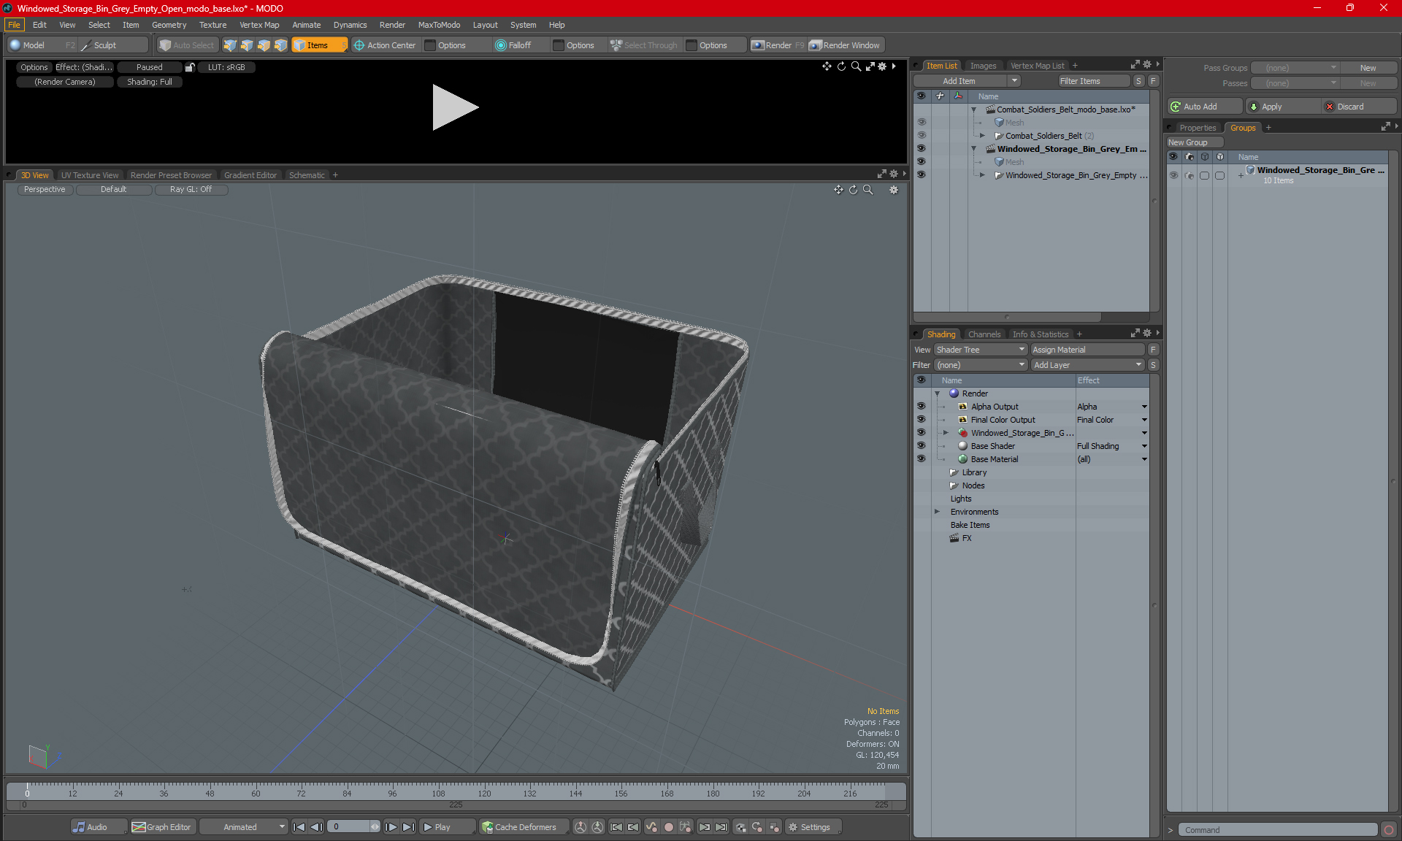The height and width of the screenshot is (841, 1402).
Task: Switch to UV Texture View tab
Action: click(89, 175)
